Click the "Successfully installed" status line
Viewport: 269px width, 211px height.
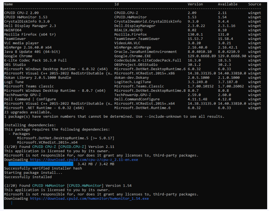tap(28, 177)
